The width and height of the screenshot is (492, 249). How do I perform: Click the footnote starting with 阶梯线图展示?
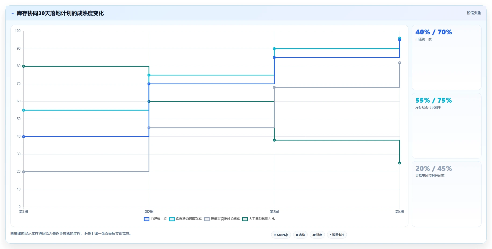[x=71, y=234]
